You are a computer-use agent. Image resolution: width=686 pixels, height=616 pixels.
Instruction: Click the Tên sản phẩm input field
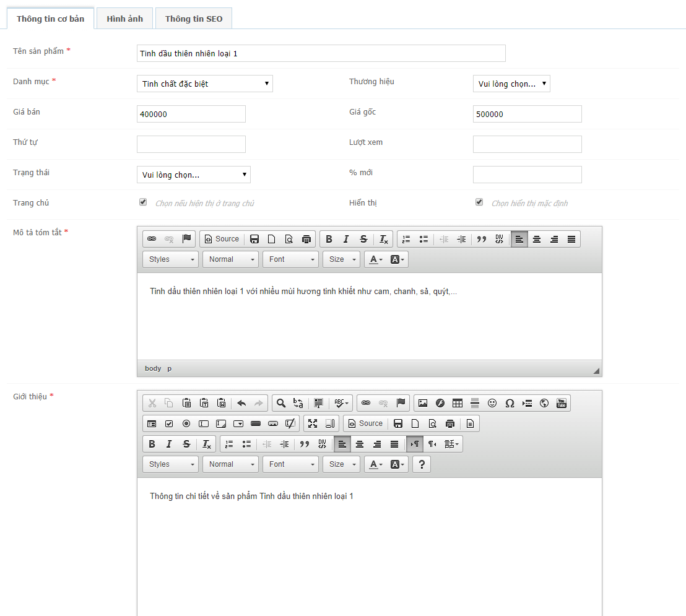321,53
